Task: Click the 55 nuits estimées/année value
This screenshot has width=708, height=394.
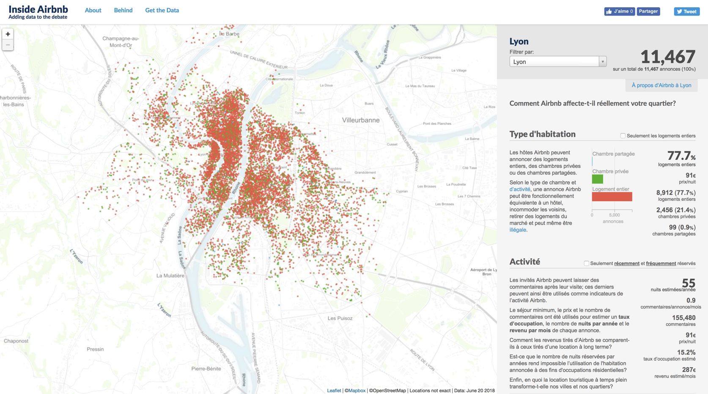Action: pyautogui.click(x=689, y=282)
